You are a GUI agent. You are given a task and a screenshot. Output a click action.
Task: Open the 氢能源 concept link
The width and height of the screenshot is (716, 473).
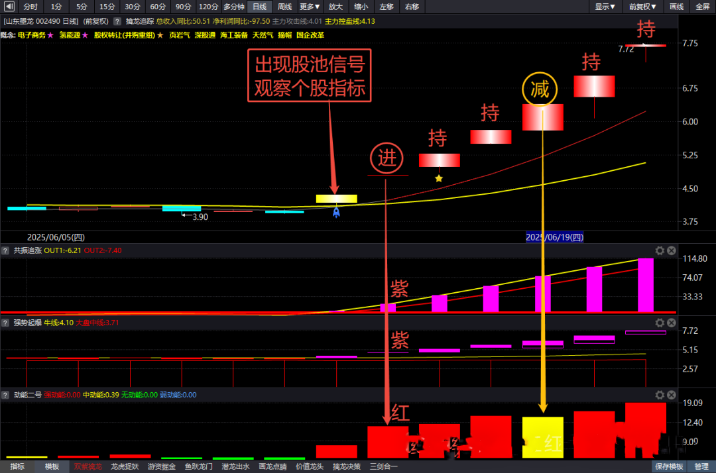coord(70,35)
